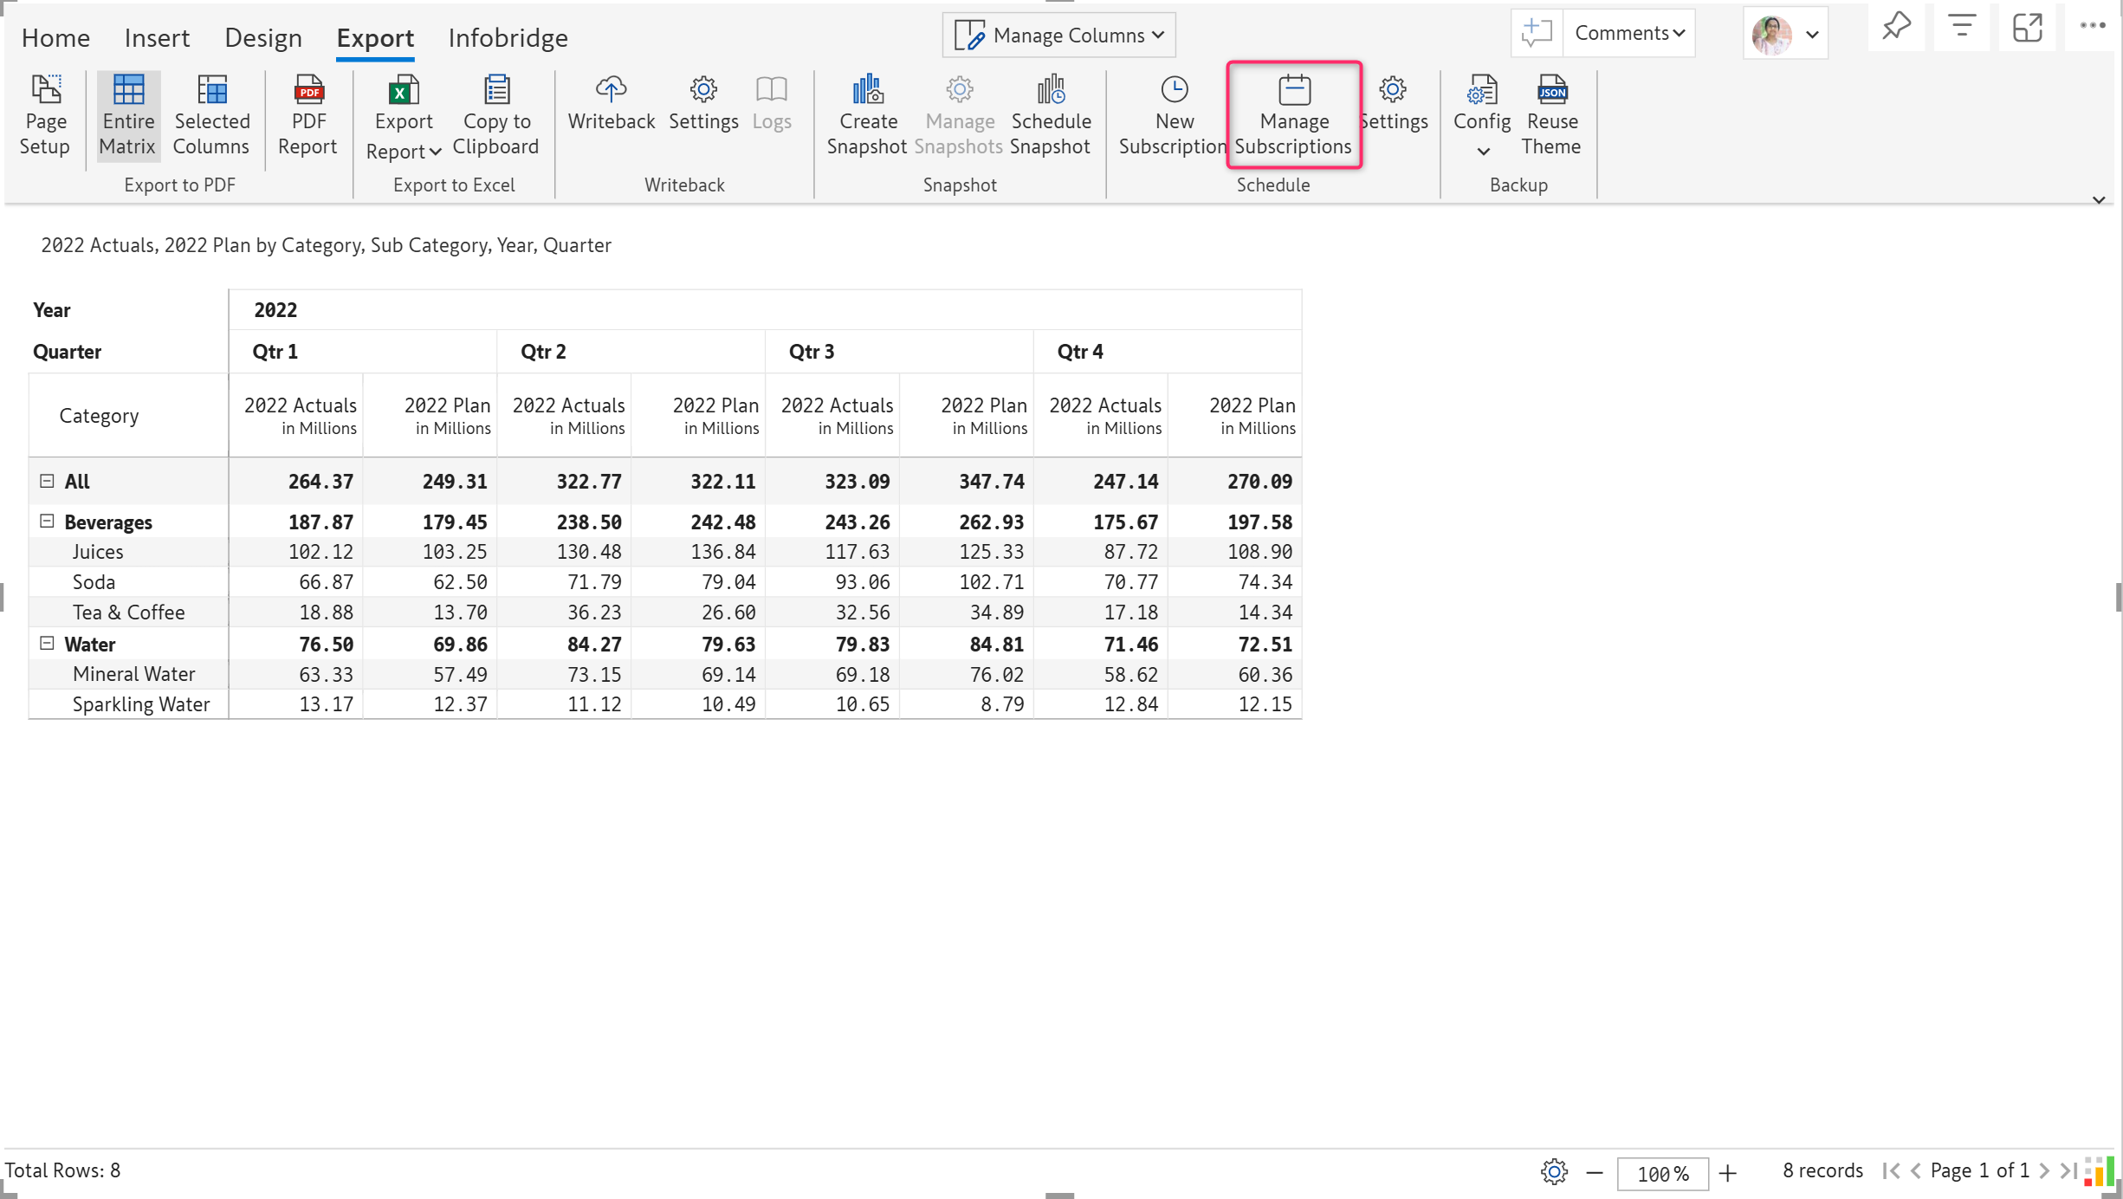This screenshot has height=1199, width=2123.
Task: Open Schedule Snapshot tool
Action: pos(1050,90)
